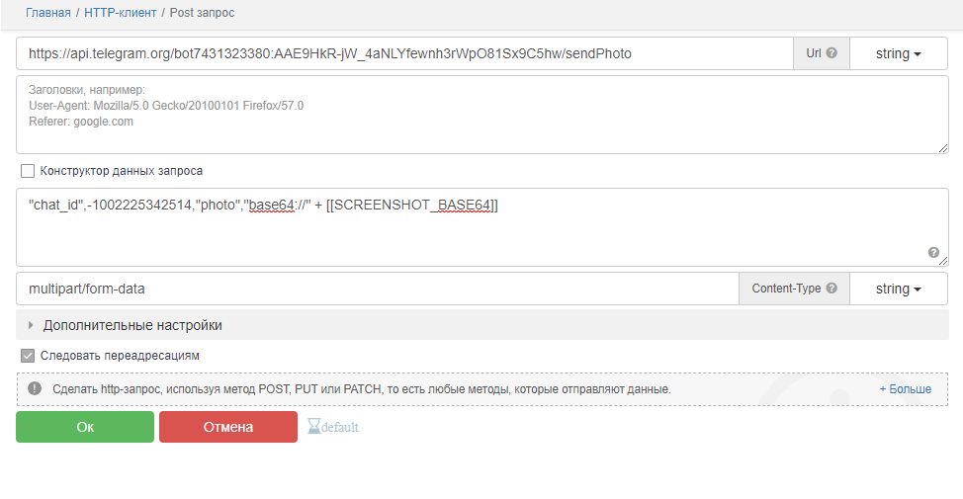Click help icon inside request data field

point(932,253)
